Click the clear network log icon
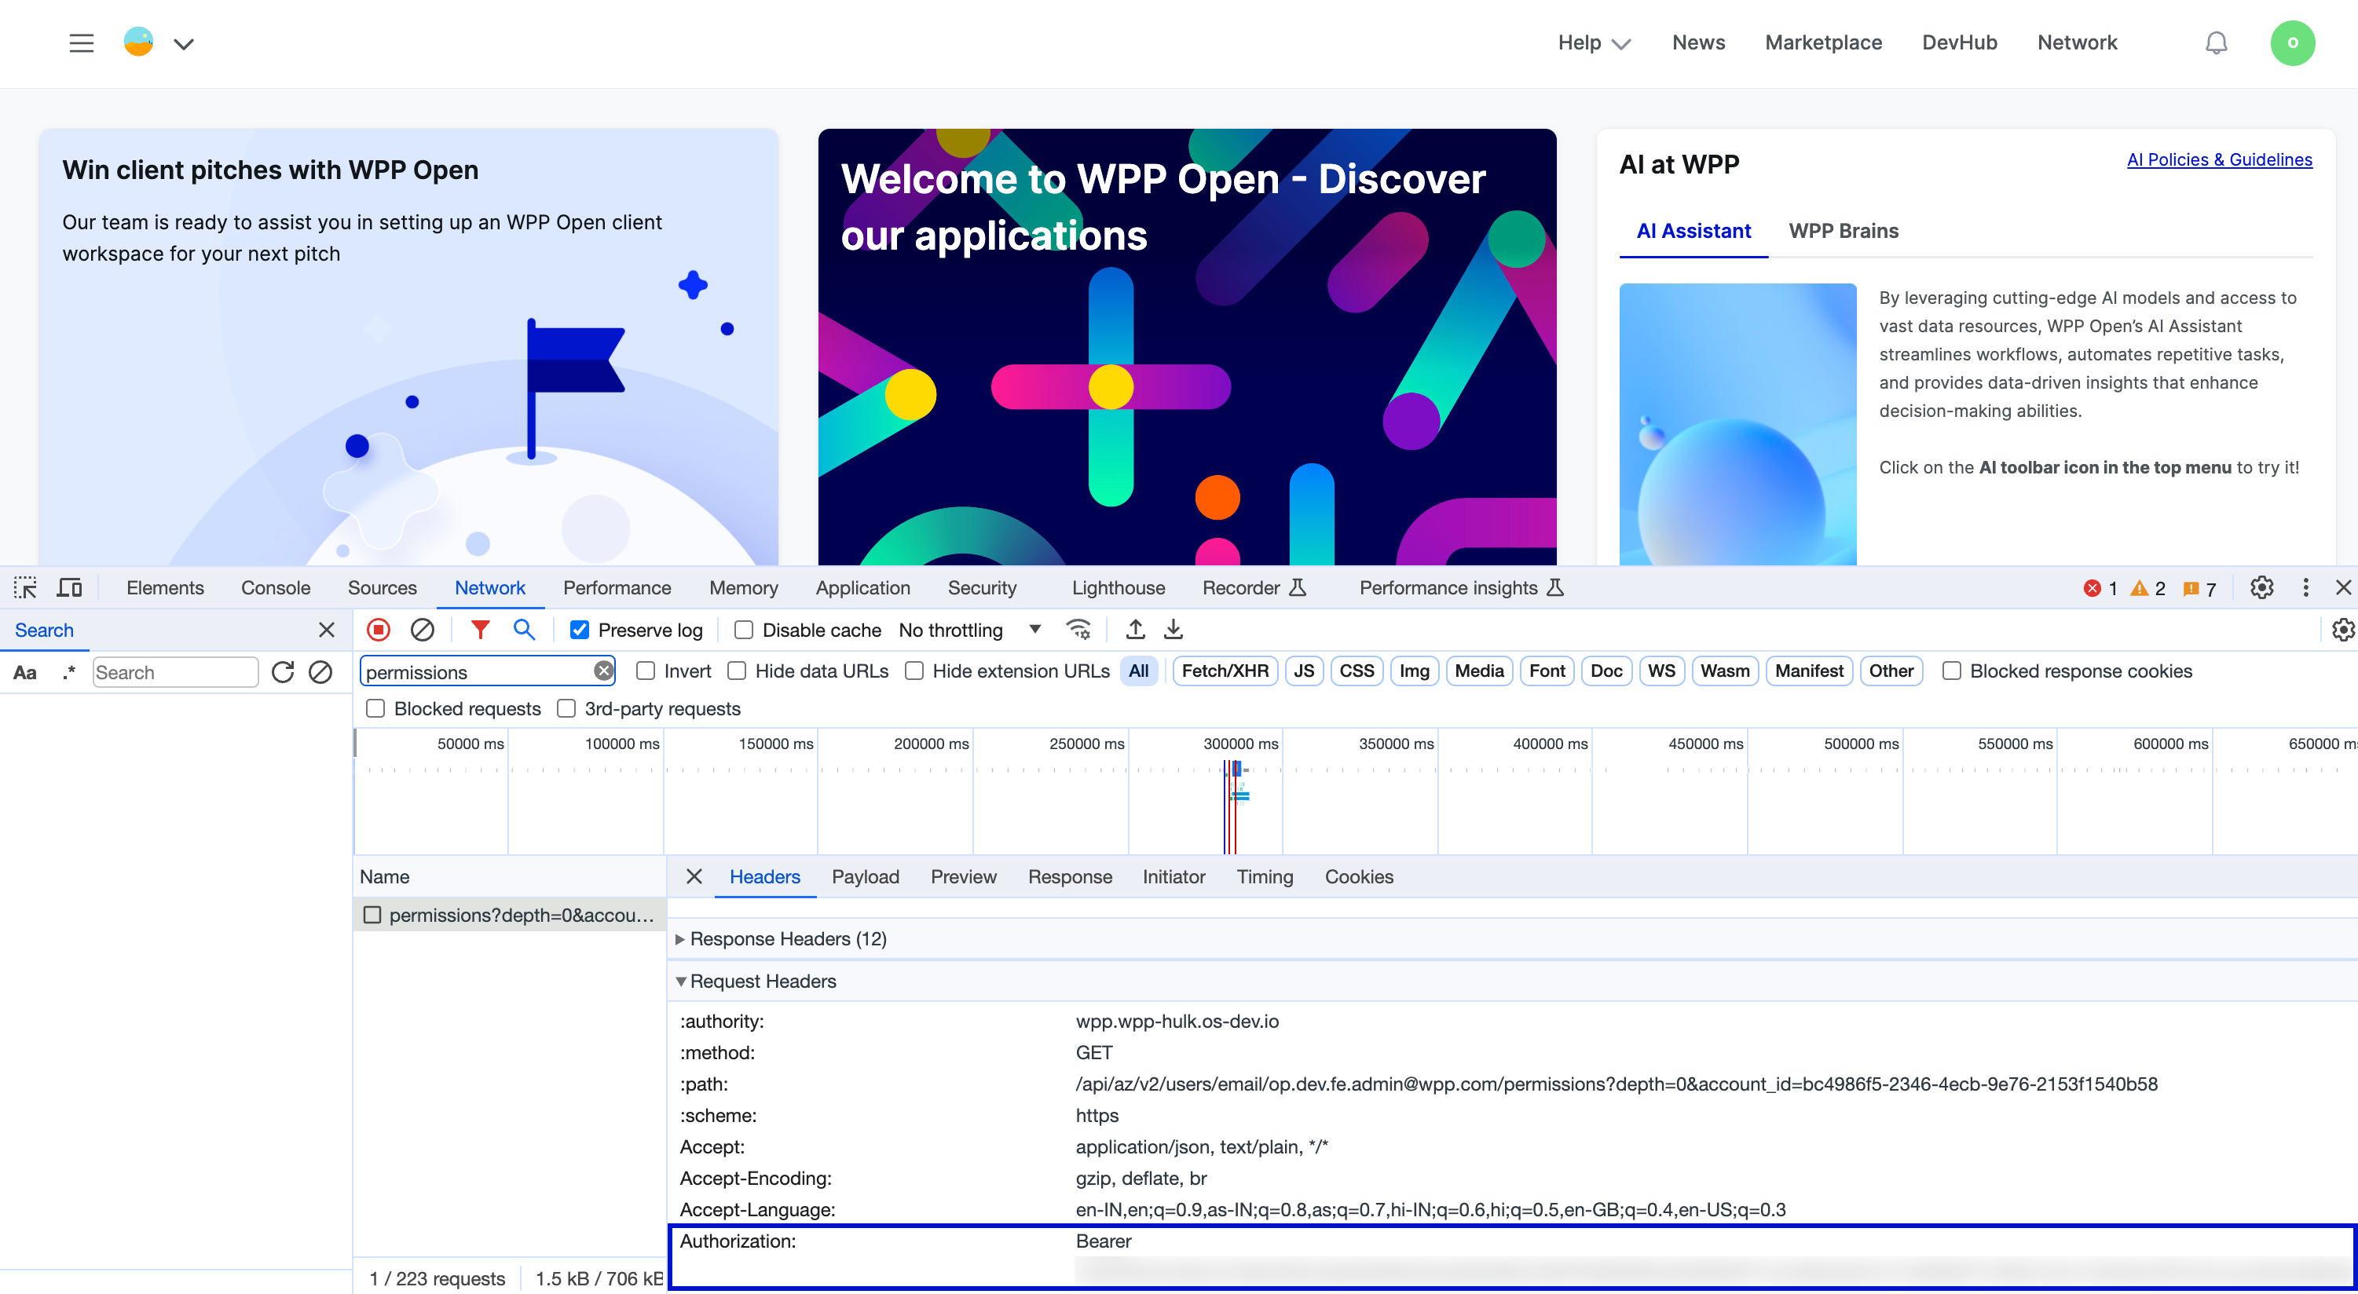This screenshot has width=2358, height=1294. 422,630
